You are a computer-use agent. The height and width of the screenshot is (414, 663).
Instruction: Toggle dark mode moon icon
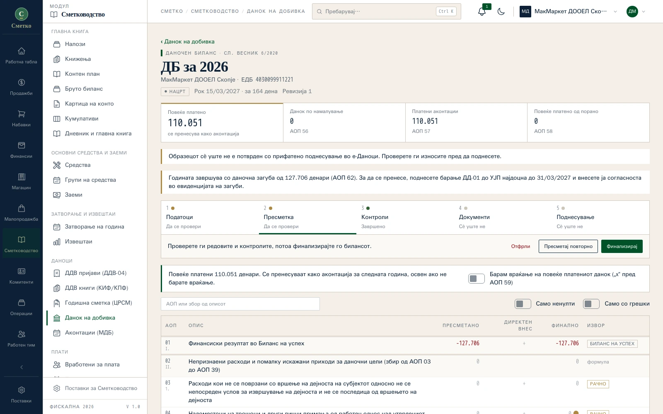(501, 12)
